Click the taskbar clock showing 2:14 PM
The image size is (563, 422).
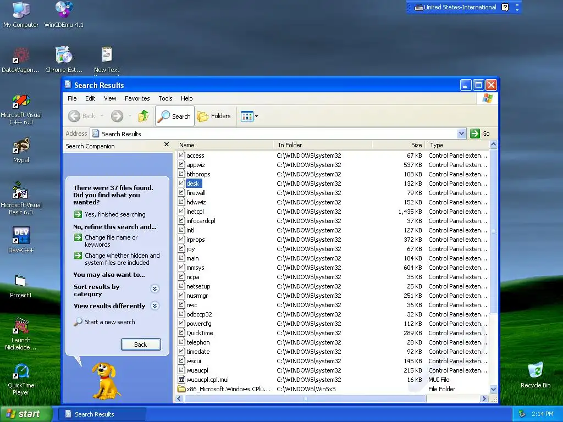[543, 414]
